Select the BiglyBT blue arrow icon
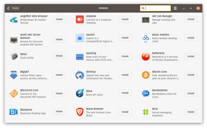207x128 pixels. (x=14, y=75)
